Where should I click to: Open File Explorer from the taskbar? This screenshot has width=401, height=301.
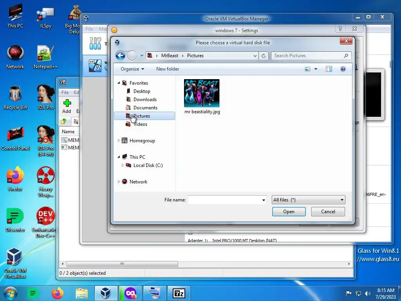pos(81,293)
